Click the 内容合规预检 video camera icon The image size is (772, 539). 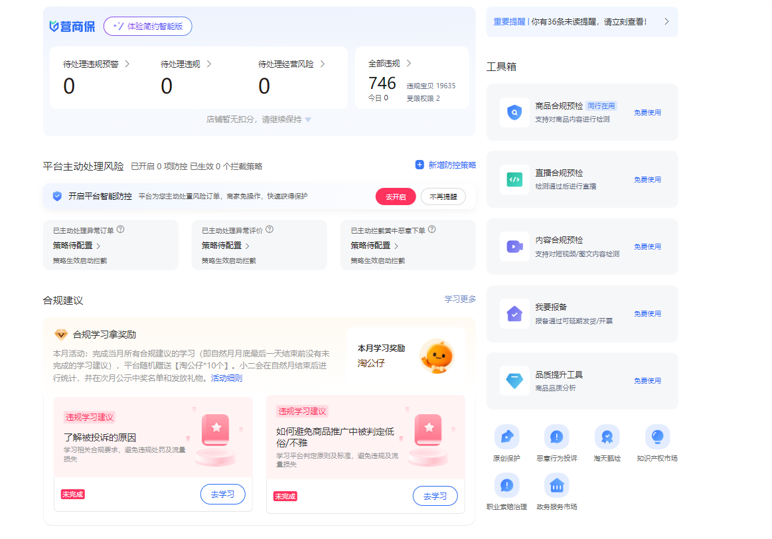pos(514,246)
